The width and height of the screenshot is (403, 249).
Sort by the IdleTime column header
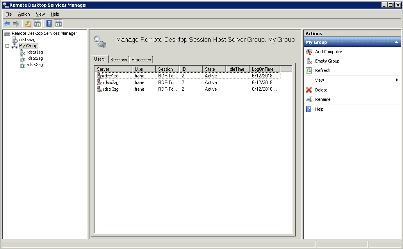pyautogui.click(x=237, y=69)
